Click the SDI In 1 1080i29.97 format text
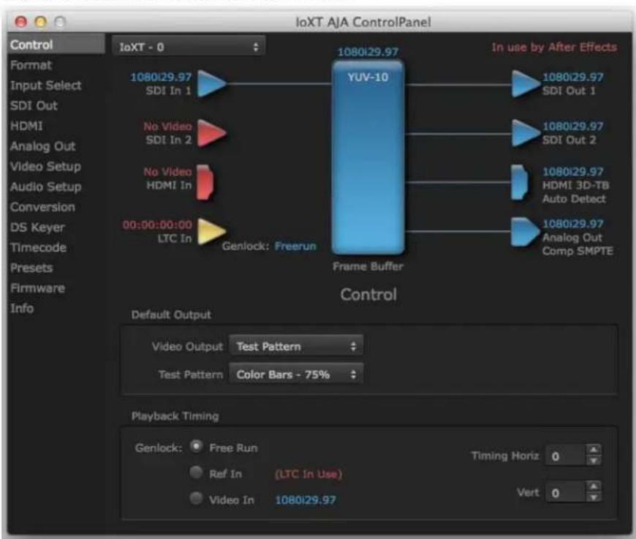The image size is (636, 539). [161, 77]
